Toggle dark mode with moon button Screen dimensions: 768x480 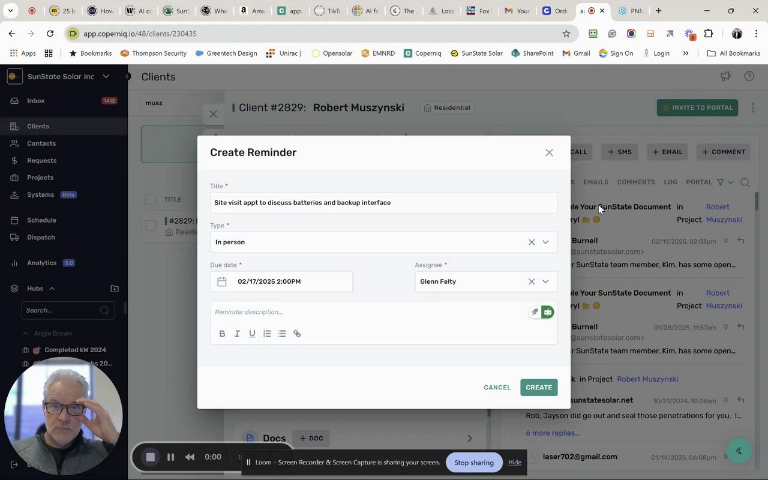pos(739,451)
